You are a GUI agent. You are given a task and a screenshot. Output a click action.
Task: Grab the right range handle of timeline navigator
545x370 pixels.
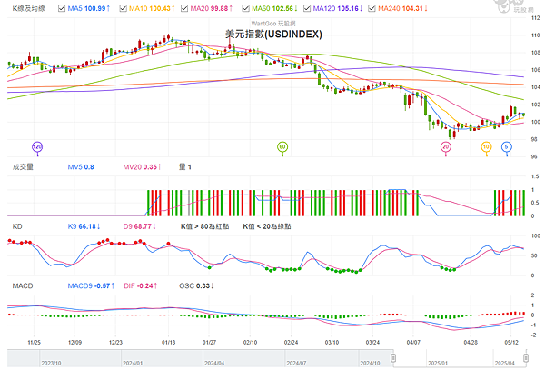tap(526, 358)
